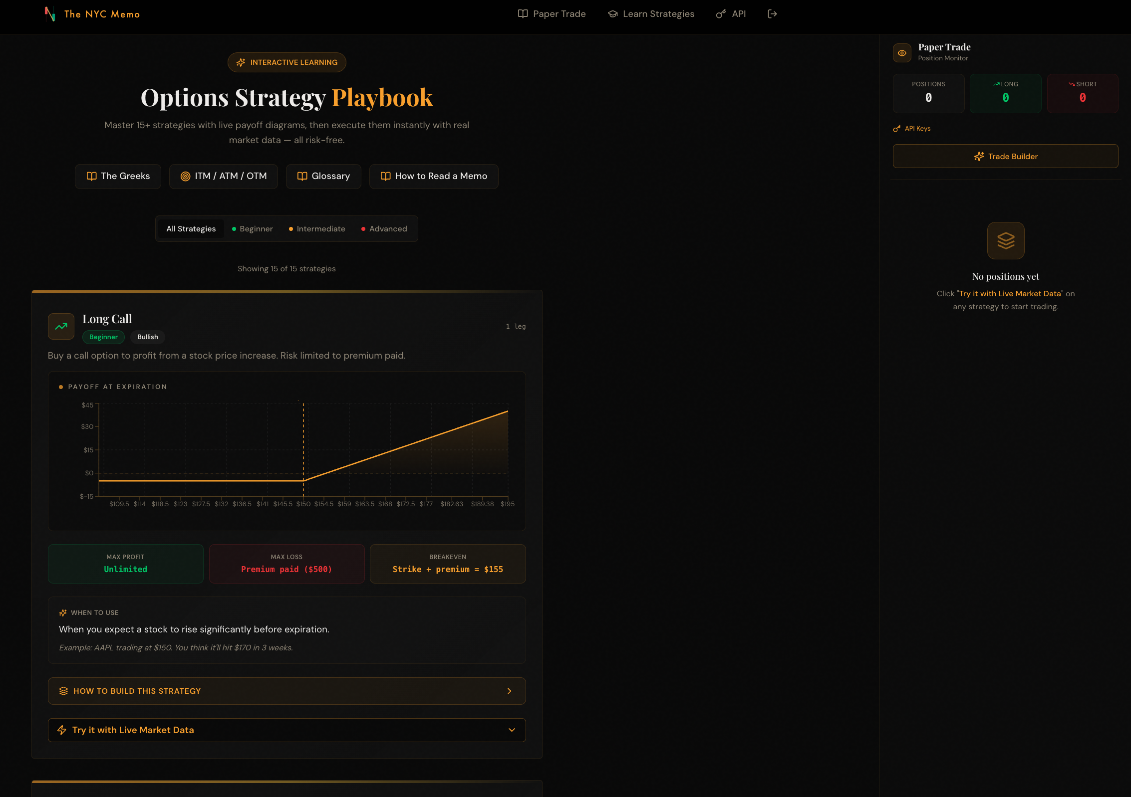Click the sparkle icon in Interactive Learning badge
This screenshot has width=1131, height=797.
(x=241, y=62)
